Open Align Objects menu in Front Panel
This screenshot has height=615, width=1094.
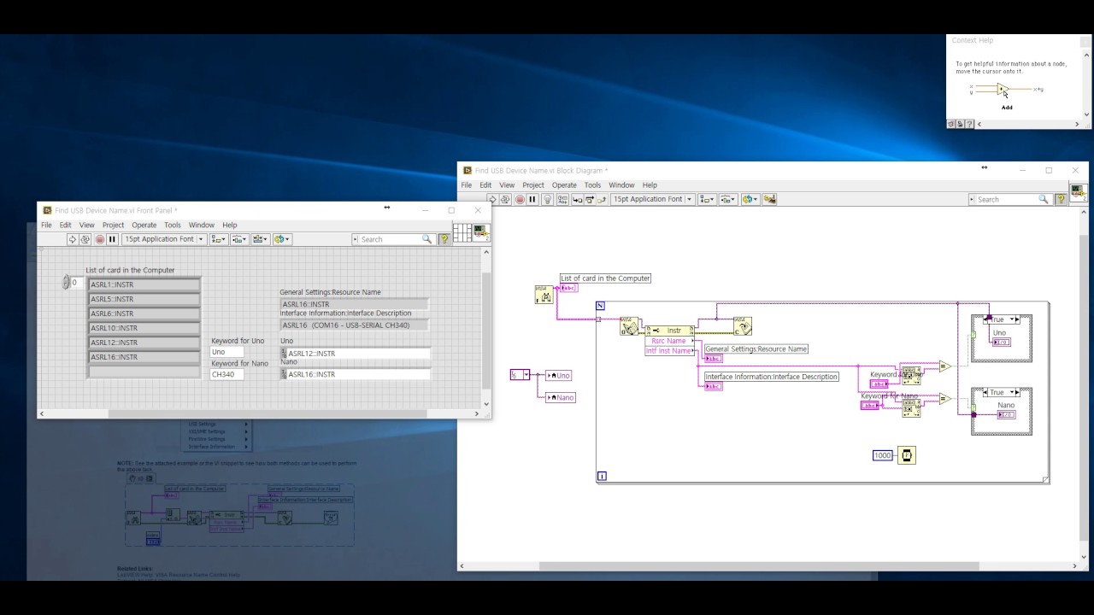point(218,239)
